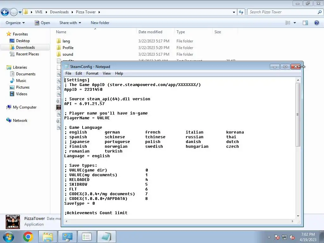Open the view options dropdown arrow
The image size is (324, 243).
pos(295,23)
